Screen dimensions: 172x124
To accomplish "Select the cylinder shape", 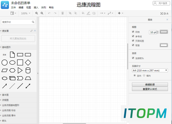I will tap(28, 70).
